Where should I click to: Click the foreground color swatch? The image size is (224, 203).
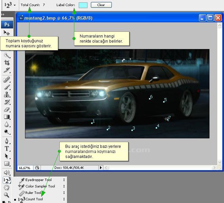tap(3, 202)
